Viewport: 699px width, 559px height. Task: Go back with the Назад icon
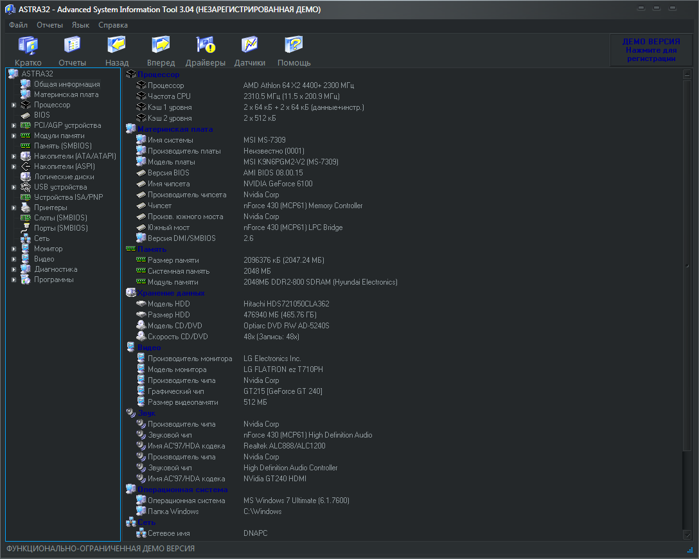pos(116,45)
